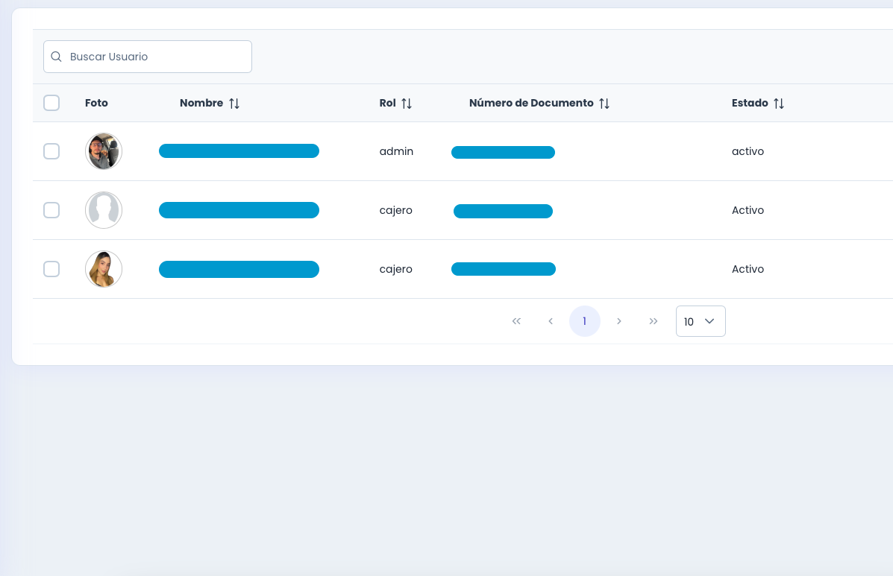Go to next page arrow
The image size is (893, 576).
point(619,321)
